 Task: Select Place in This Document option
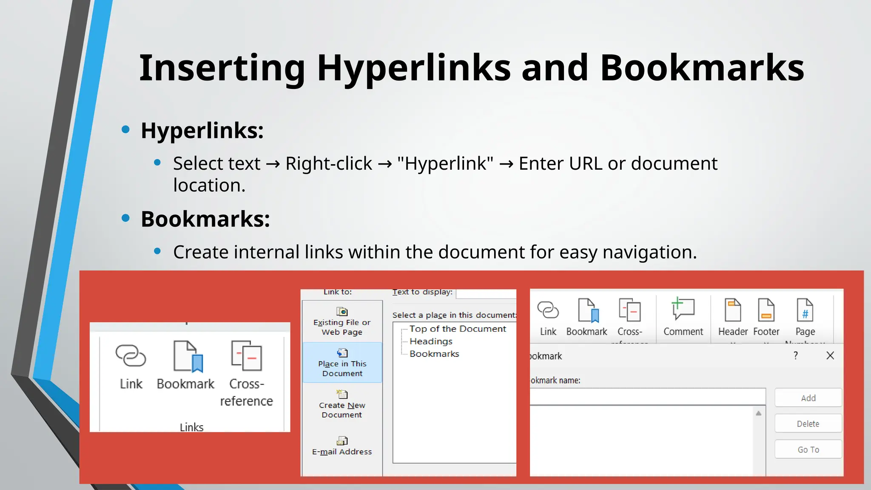(342, 363)
